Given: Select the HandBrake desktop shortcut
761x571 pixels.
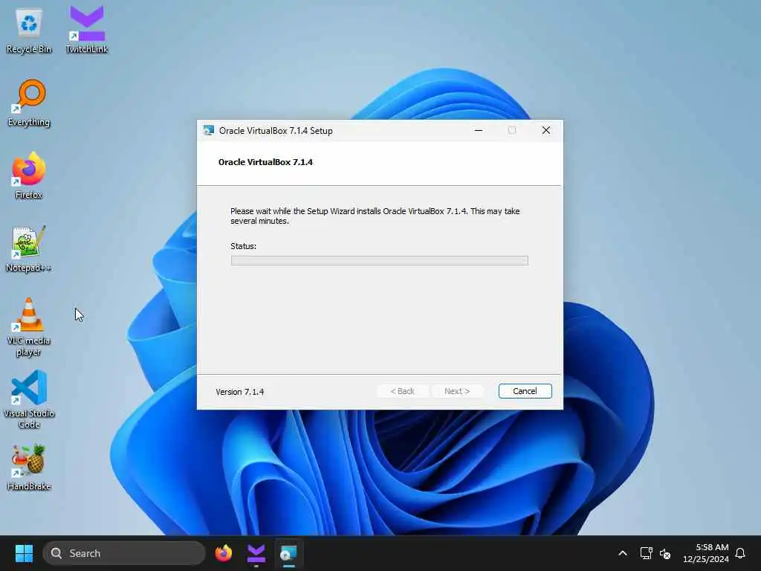Looking at the screenshot, I should tap(29, 468).
